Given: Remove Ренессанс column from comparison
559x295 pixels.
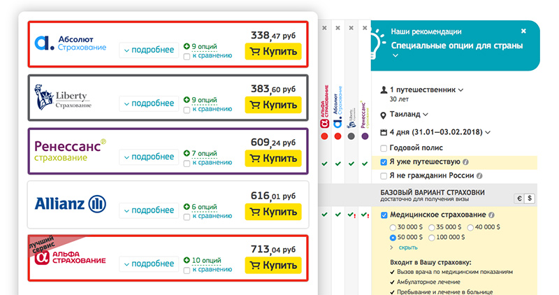Looking at the screenshot, I should pos(365,28).
